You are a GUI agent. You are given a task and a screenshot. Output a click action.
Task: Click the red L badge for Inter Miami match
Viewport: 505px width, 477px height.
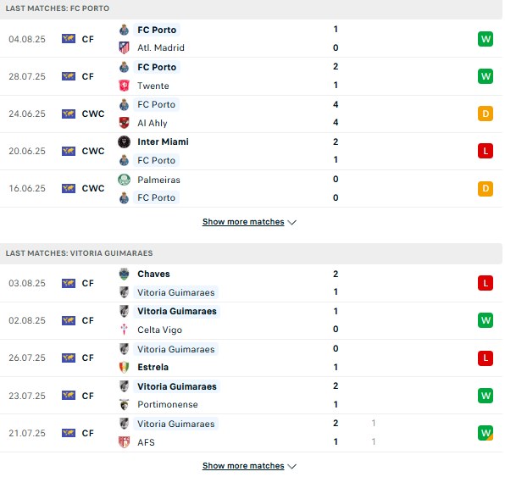tap(486, 151)
